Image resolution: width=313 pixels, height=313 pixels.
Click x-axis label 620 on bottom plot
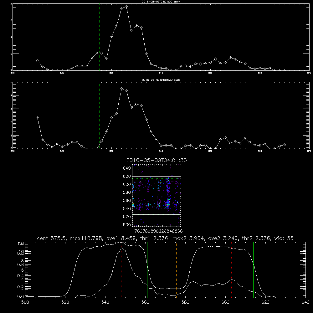click(265, 302)
